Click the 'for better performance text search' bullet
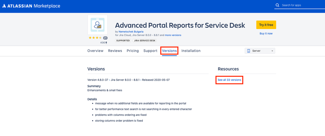The width and height of the screenshot is (325, 136). pos(143,109)
